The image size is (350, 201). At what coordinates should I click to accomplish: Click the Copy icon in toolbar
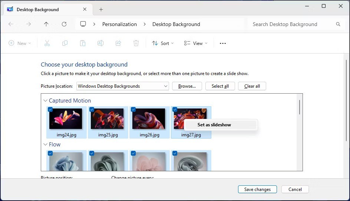(65, 43)
